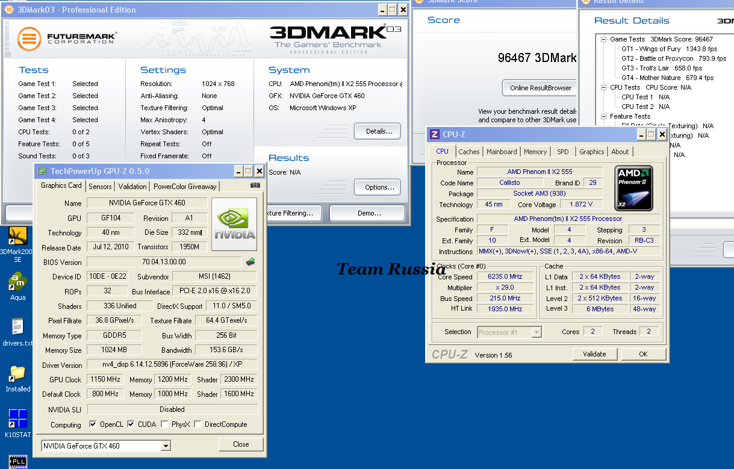Click the NVIDIA SLI Disabled field
This screenshot has height=469, width=734.
point(172,409)
